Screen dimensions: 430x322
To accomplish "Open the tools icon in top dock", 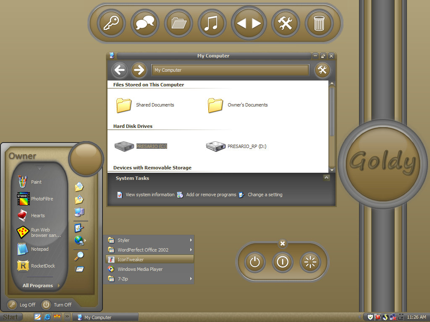I will pos(285,23).
